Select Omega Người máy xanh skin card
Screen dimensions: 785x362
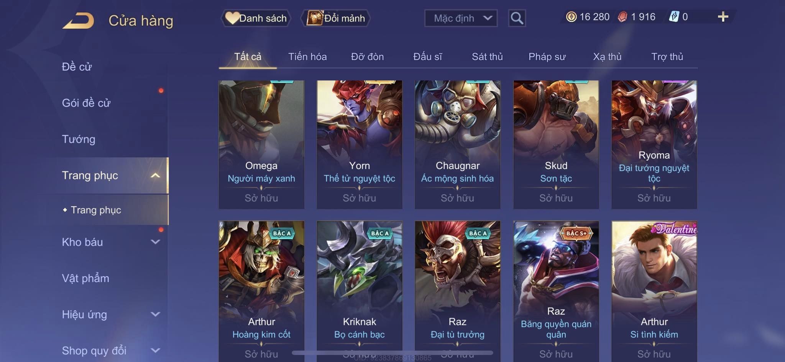click(261, 144)
